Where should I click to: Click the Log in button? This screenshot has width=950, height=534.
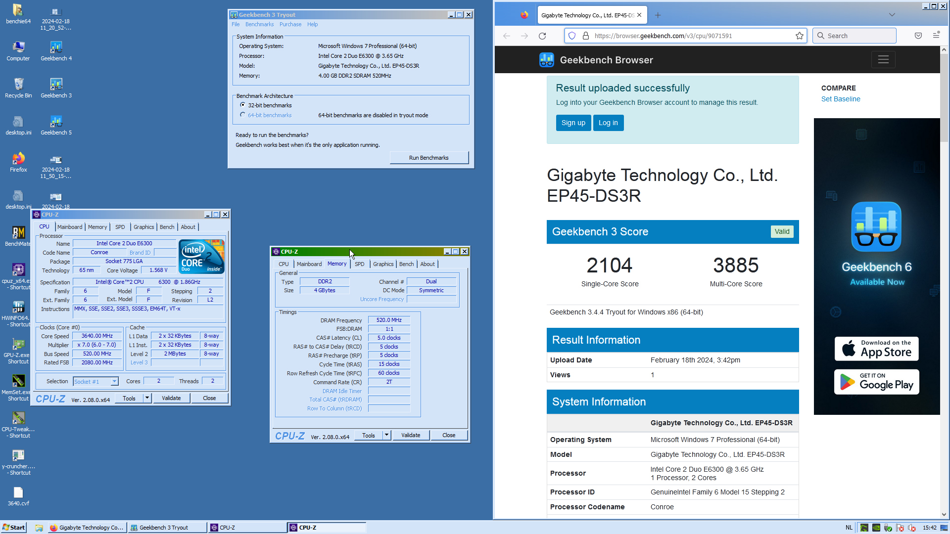pyautogui.click(x=609, y=123)
